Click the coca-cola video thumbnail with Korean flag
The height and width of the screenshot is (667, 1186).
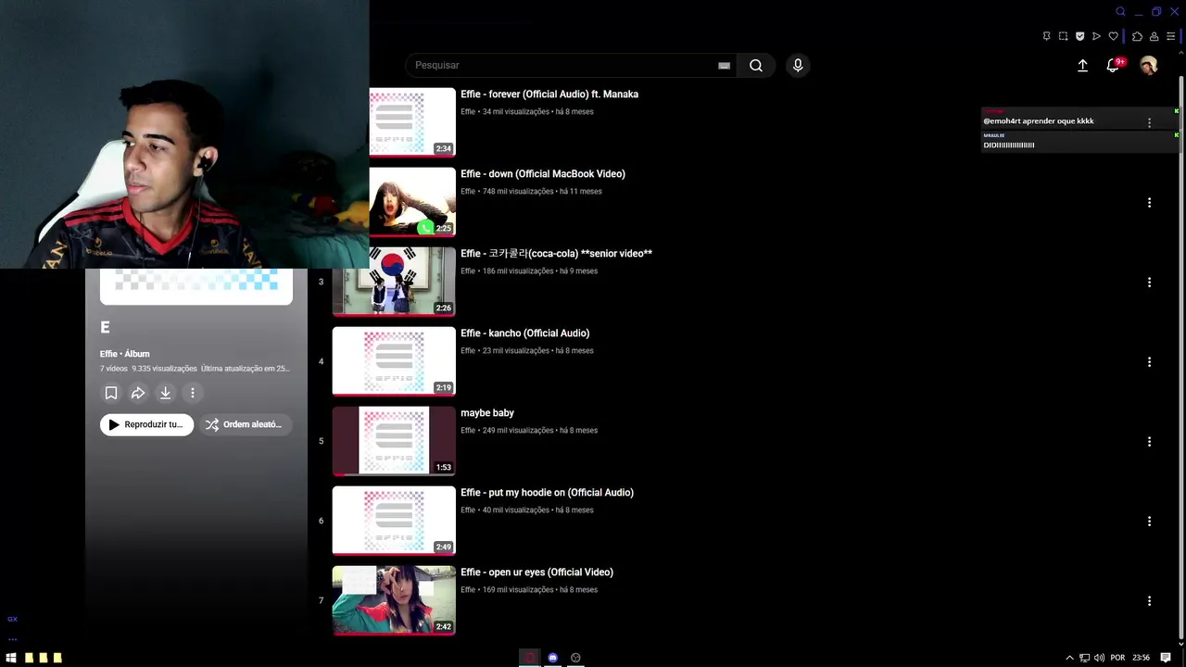pyautogui.click(x=394, y=282)
